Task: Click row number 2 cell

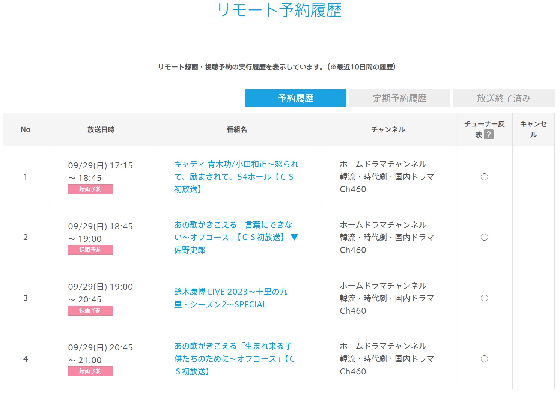Action: (26, 237)
